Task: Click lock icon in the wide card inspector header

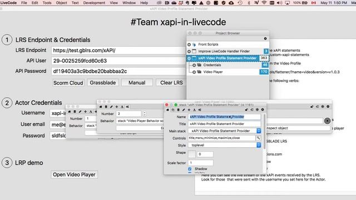Action: pyautogui.click(x=311, y=107)
